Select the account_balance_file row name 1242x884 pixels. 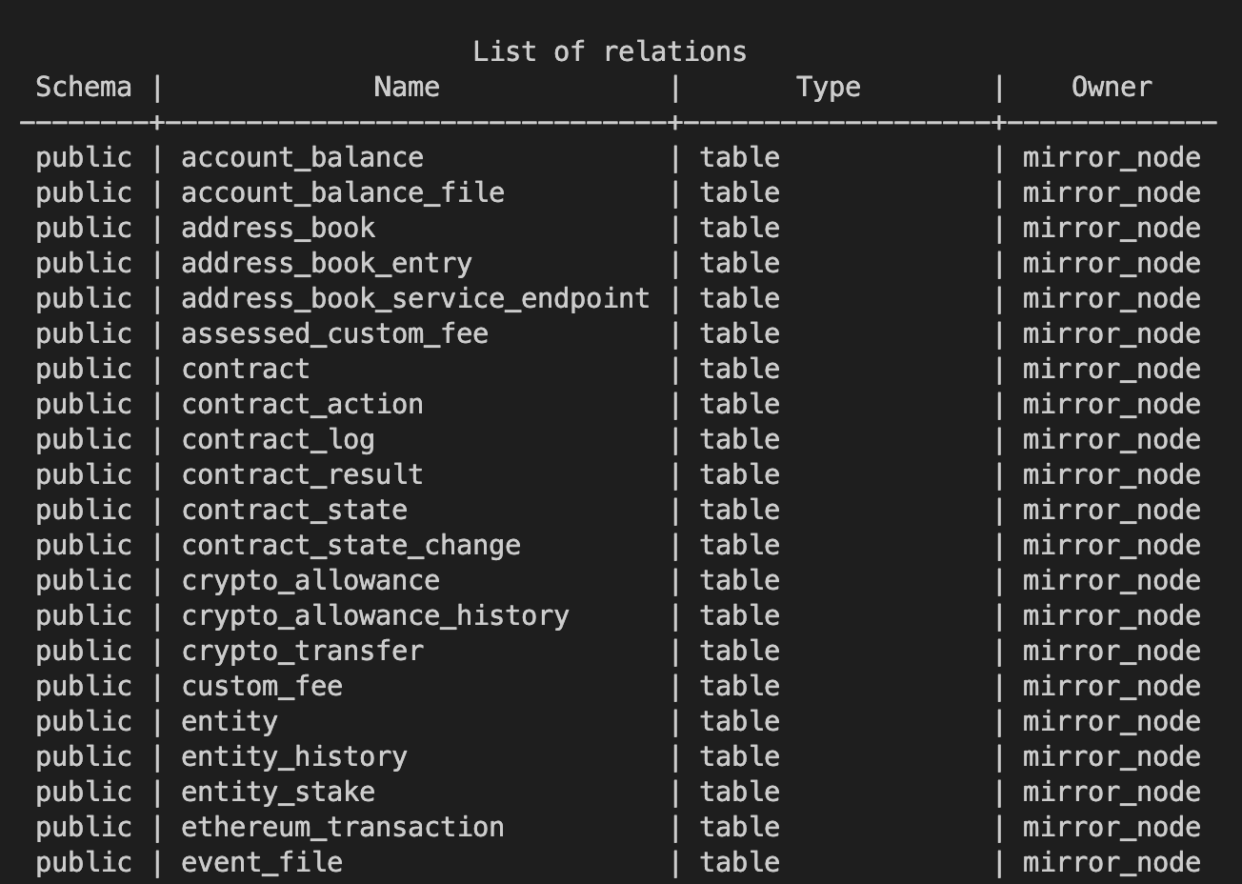(x=343, y=193)
